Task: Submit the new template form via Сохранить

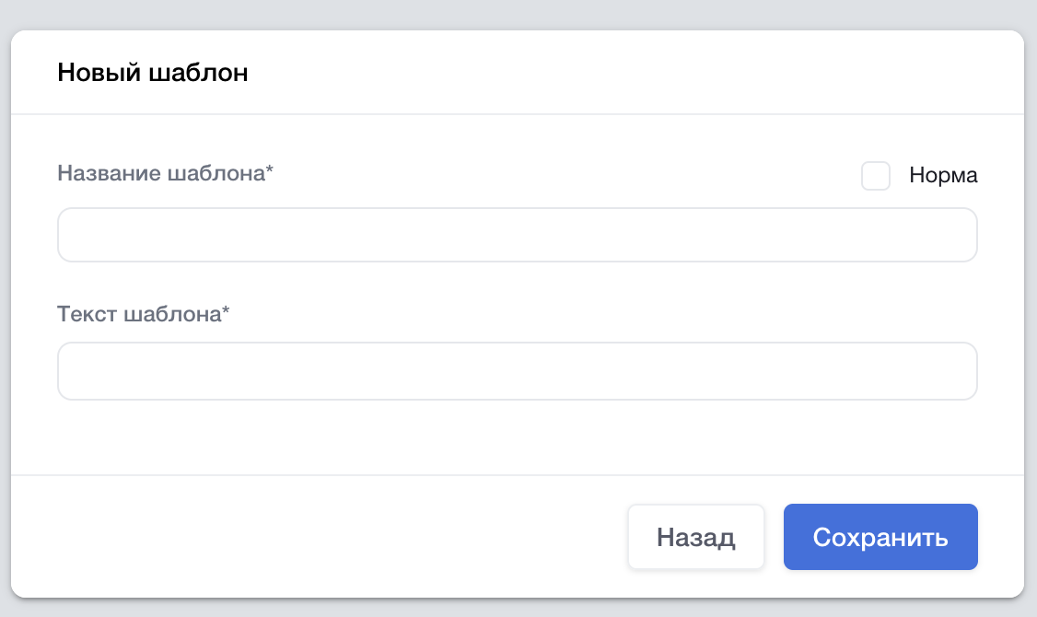Action: point(880,537)
